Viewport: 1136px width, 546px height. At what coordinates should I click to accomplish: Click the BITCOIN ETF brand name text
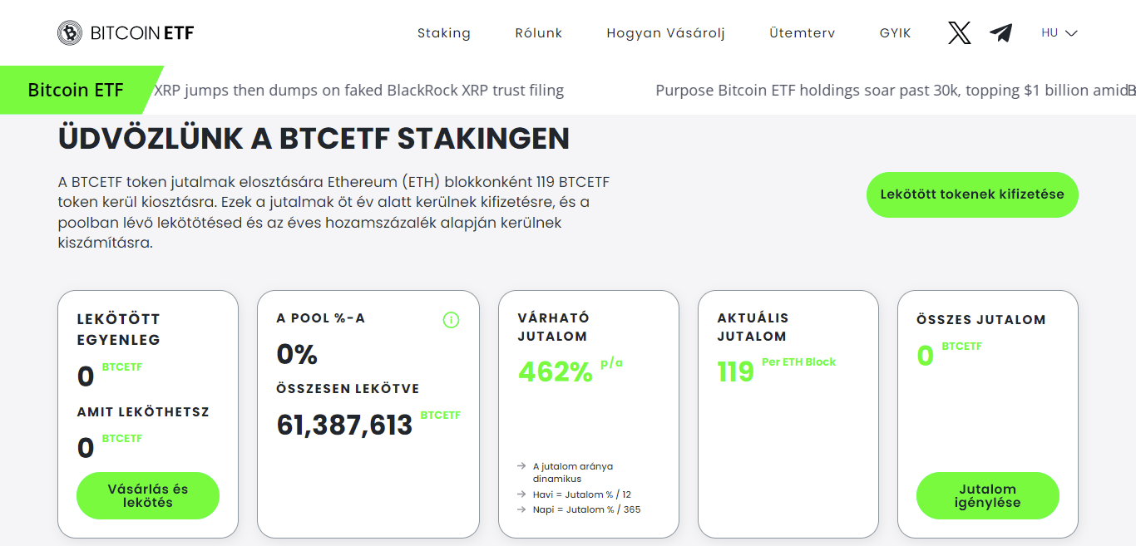click(x=142, y=33)
